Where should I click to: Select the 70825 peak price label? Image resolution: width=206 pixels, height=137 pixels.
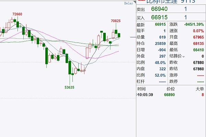click(x=116, y=21)
